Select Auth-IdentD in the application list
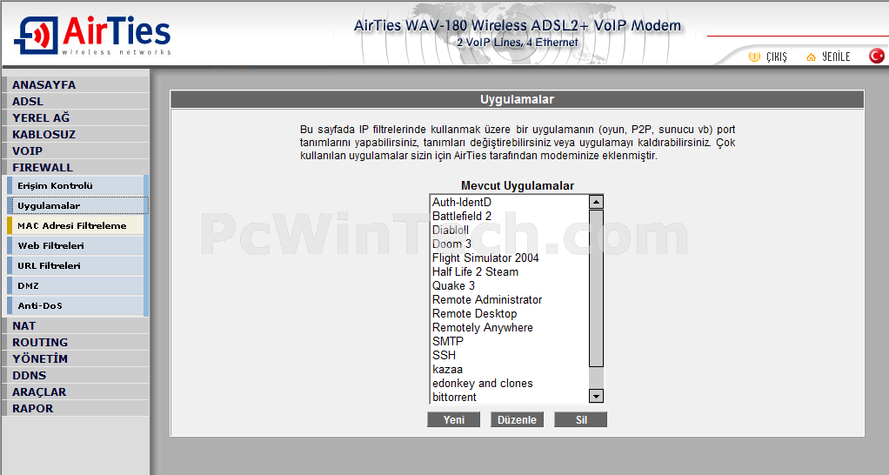This screenshot has height=475, width=889. pos(509,203)
